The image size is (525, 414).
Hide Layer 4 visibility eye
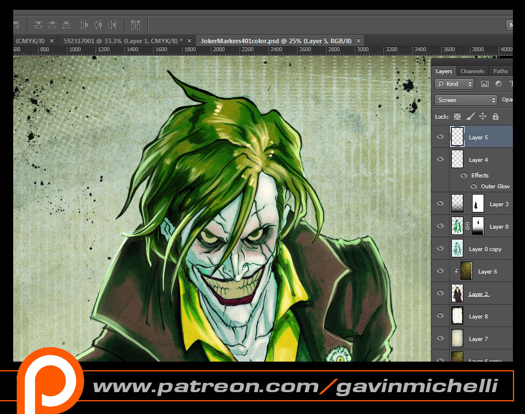(x=440, y=159)
